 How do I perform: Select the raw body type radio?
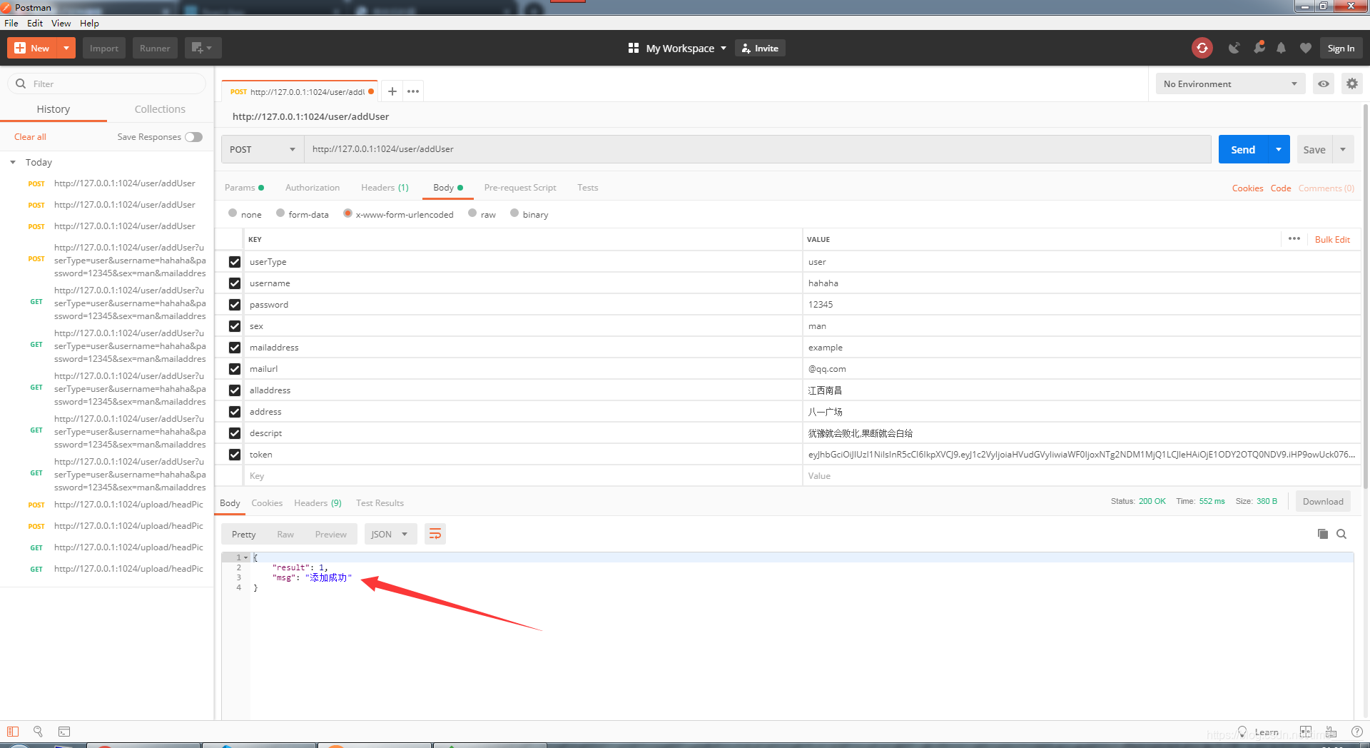(472, 213)
